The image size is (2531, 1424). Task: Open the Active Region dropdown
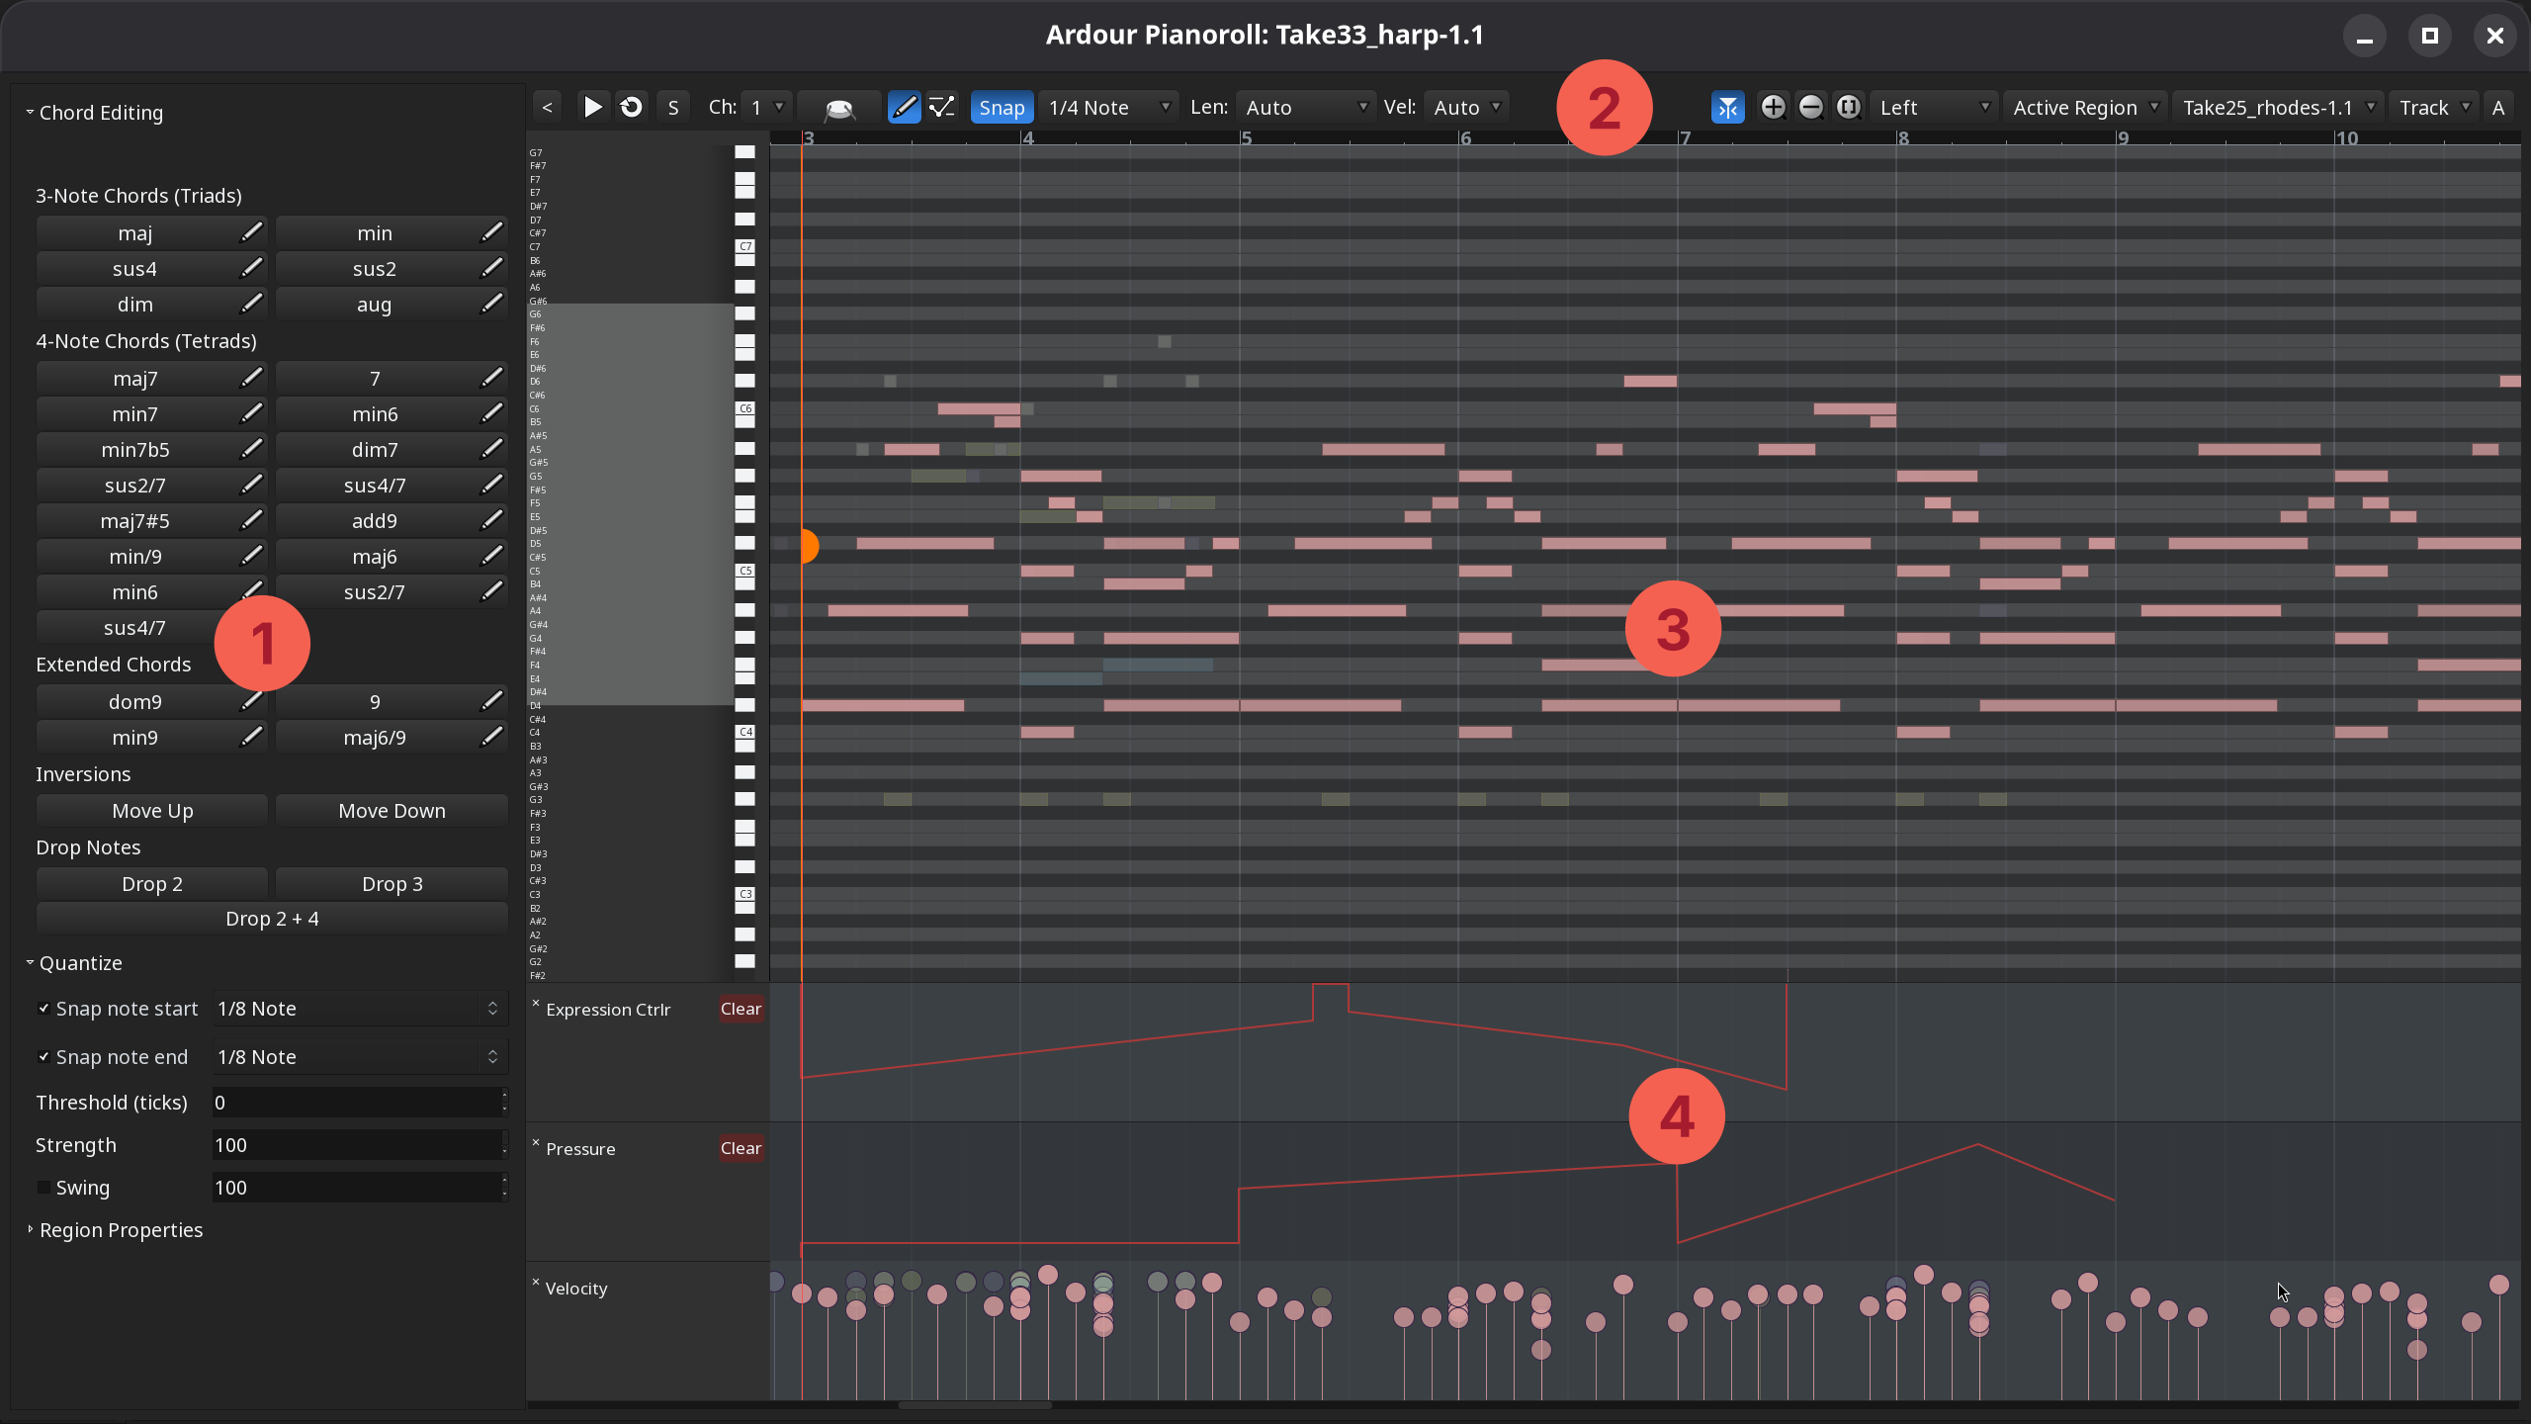[x=2085, y=107]
